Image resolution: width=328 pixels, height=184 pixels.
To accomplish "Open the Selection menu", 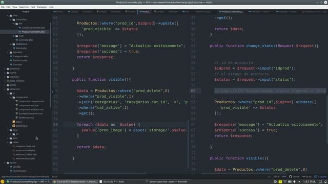I will (x=24, y=7).
